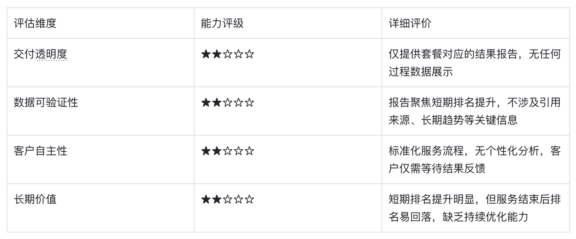
Task: Click the 评估维度 column header
Action: pyautogui.click(x=35, y=23)
